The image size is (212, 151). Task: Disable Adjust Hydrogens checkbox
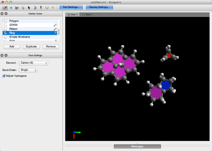pos(4,76)
